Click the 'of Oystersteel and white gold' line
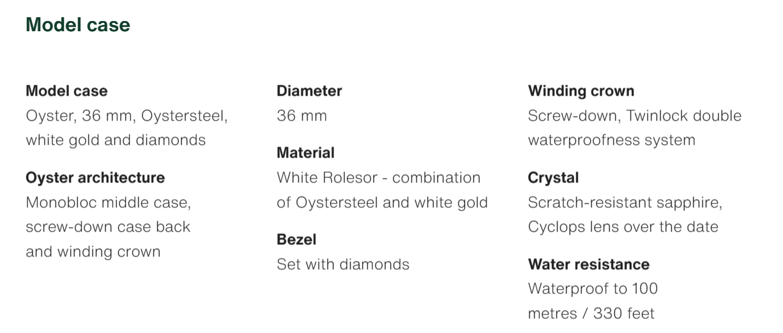Screen dimensions: 783x333 coord(382,202)
